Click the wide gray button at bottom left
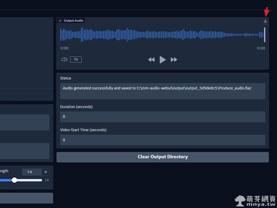Screen dimensions: 277x208 coord(26,198)
